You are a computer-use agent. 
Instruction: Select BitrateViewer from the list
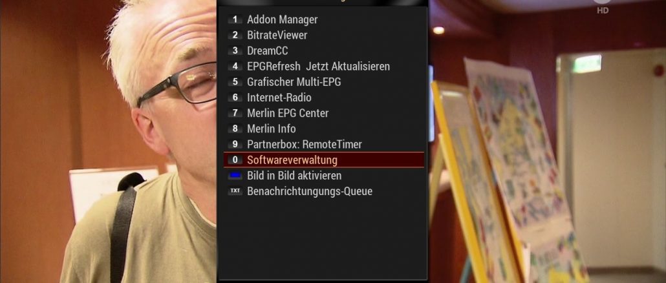[324, 36]
